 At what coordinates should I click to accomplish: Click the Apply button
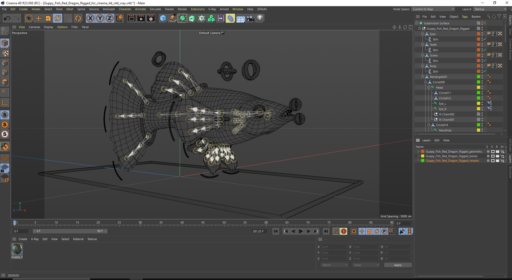[x=398, y=265]
